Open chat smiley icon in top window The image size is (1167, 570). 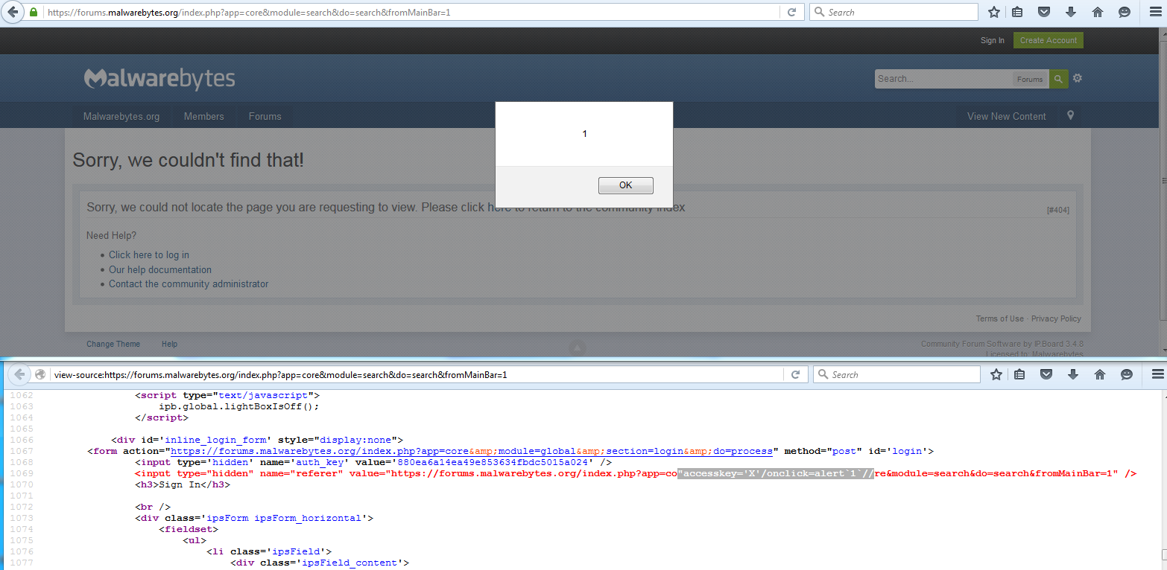pos(1125,12)
